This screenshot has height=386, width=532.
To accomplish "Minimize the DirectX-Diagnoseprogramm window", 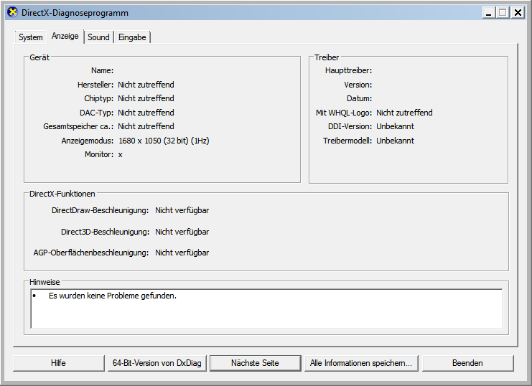I will [489, 13].
